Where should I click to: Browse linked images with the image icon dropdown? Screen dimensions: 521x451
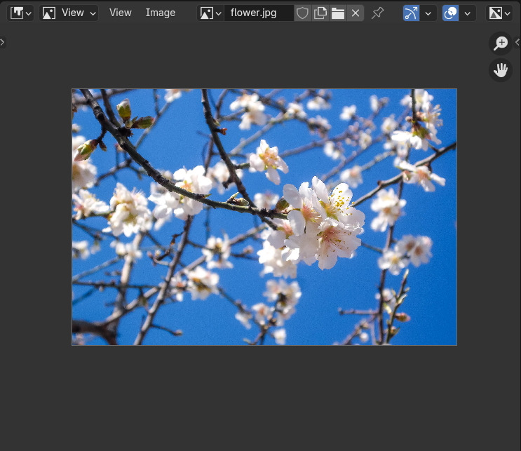pyautogui.click(x=210, y=13)
